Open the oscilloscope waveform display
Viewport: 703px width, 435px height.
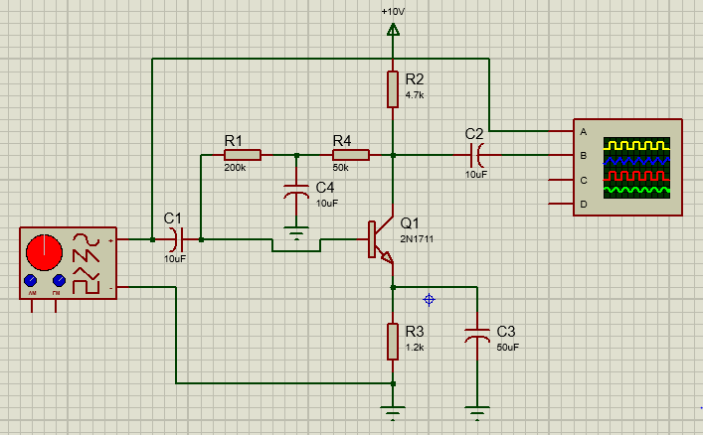pos(636,168)
